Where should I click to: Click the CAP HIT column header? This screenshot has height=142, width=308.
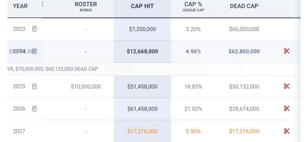tap(142, 6)
